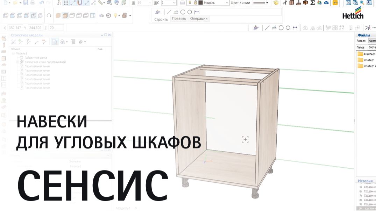The image size is (376, 211).
Task: Click the mirror icon in lower toolbar
Action: pos(305,28)
